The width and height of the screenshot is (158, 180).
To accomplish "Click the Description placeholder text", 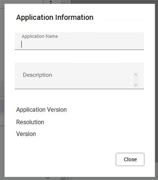I will tap(38, 75).
